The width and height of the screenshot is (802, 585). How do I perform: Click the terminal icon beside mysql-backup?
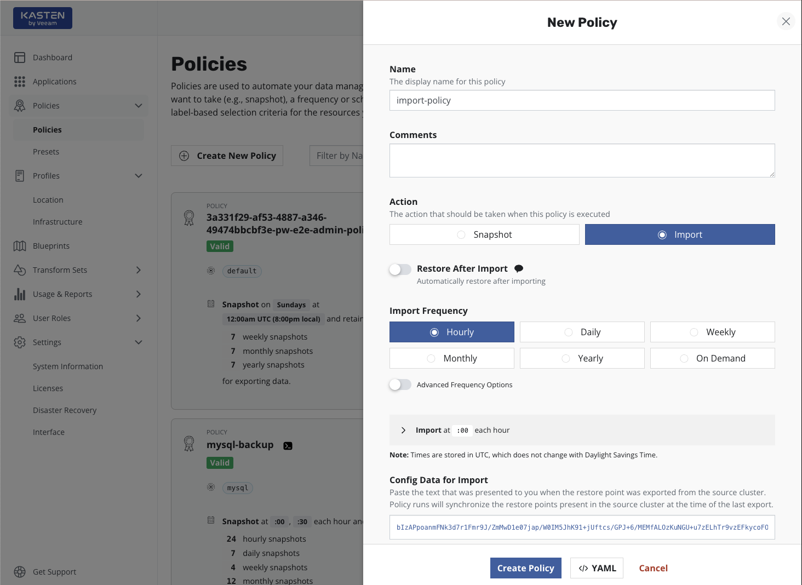(x=288, y=446)
